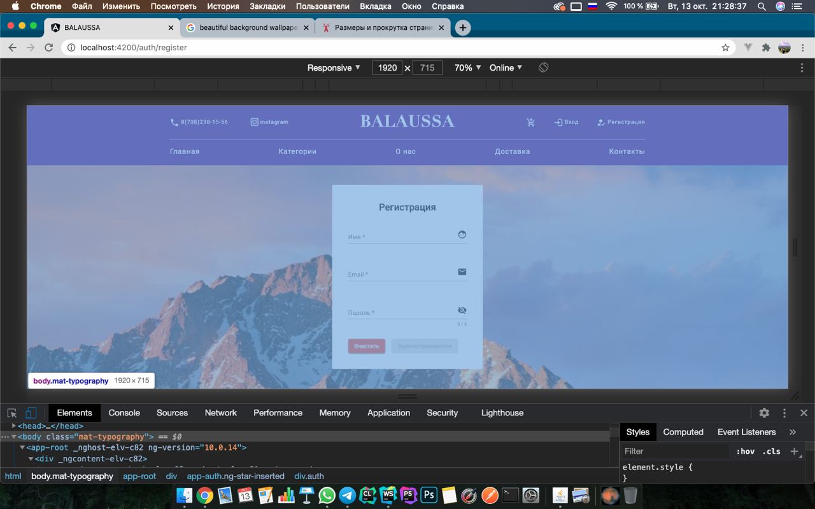Launch Telegram from the Dock
Viewport: 815px width, 509px height.
pyautogui.click(x=347, y=495)
